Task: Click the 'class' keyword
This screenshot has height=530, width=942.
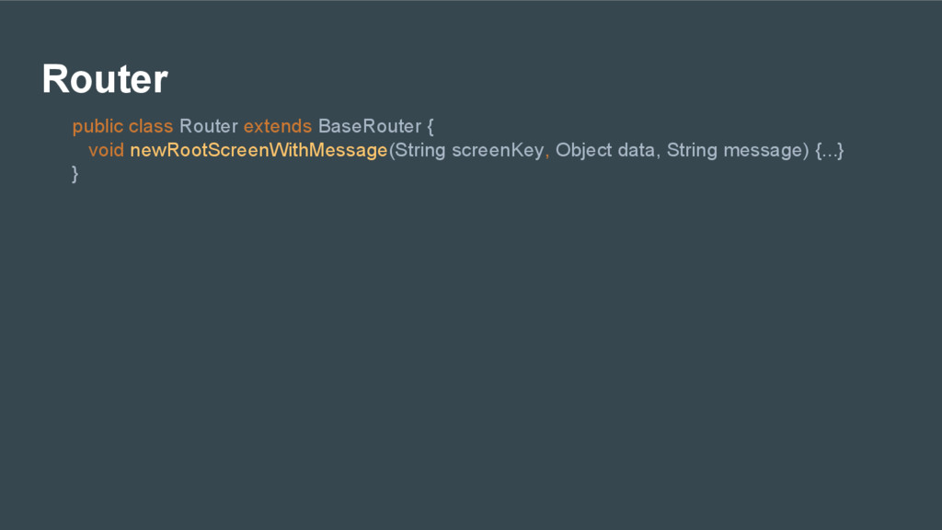Action: [151, 126]
